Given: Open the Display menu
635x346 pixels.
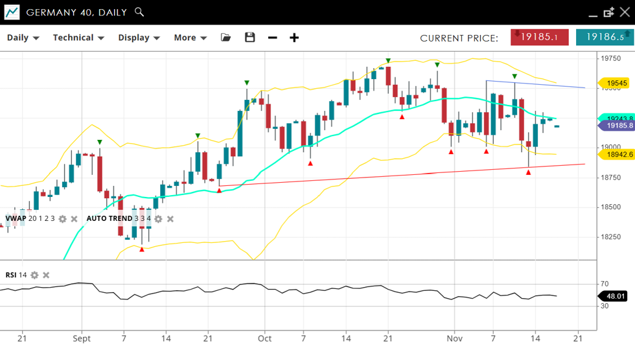Looking at the screenshot, I should (139, 38).
